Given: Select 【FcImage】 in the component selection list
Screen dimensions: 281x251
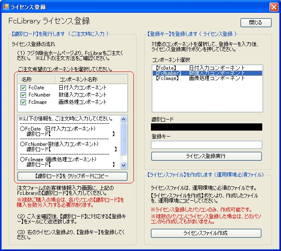Looking at the screenshot, I should tap(207, 78).
